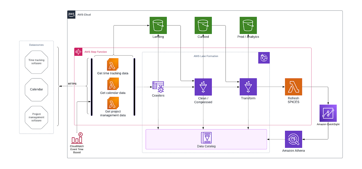Open the Refresh SPICES Lambda icon
Screen dimensions: 362x169
(293, 87)
